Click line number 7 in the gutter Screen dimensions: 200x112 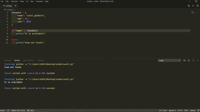point(7,30)
